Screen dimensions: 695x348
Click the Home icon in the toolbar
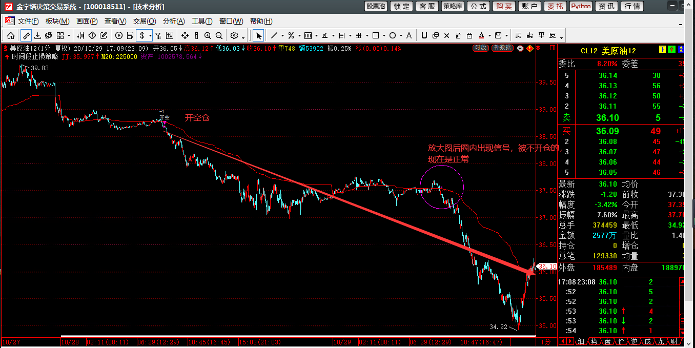pyautogui.click(x=10, y=35)
